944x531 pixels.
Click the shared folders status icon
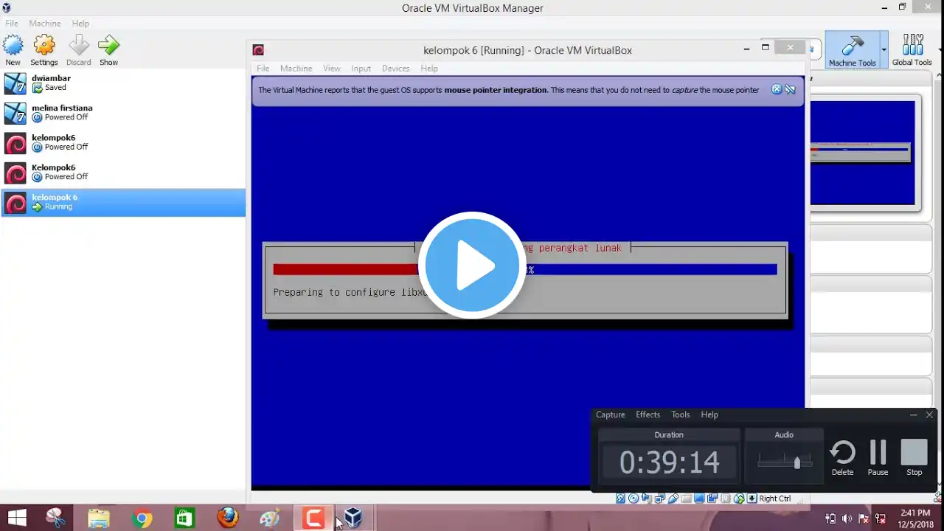687,499
